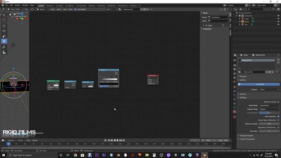Open Task View from the taskbar
281x158 pixels.
pos(68,155)
